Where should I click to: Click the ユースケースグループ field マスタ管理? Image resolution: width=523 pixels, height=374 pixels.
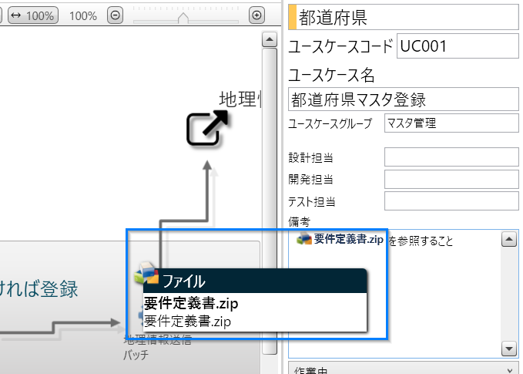click(x=451, y=123)
